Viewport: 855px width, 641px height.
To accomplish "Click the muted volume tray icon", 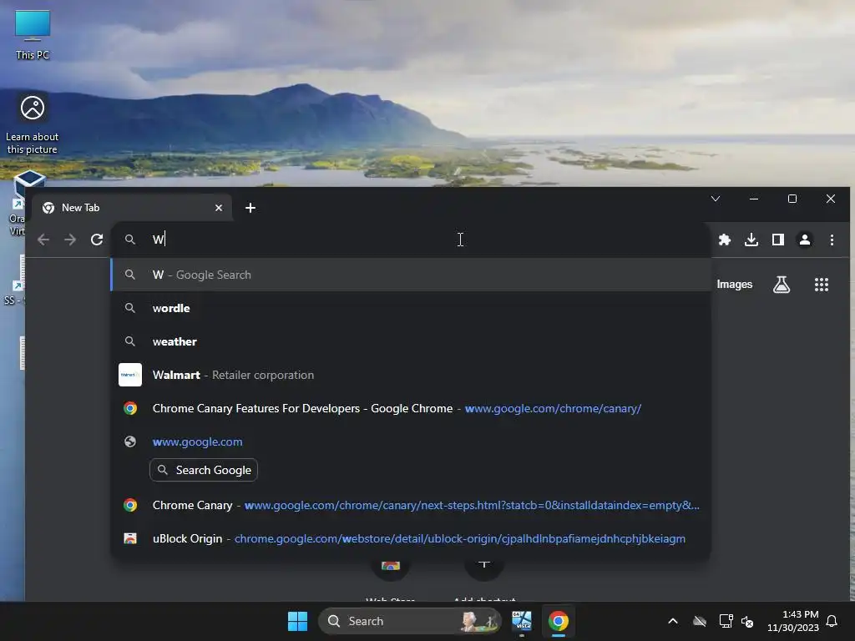I will click(x=747, y=621).
